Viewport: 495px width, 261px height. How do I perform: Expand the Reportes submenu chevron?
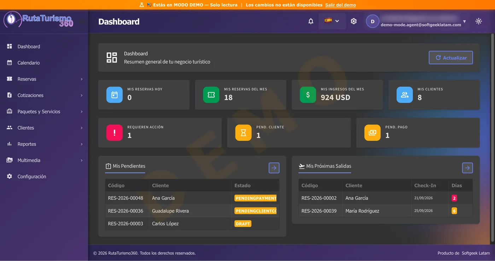(x=81, y=144)
